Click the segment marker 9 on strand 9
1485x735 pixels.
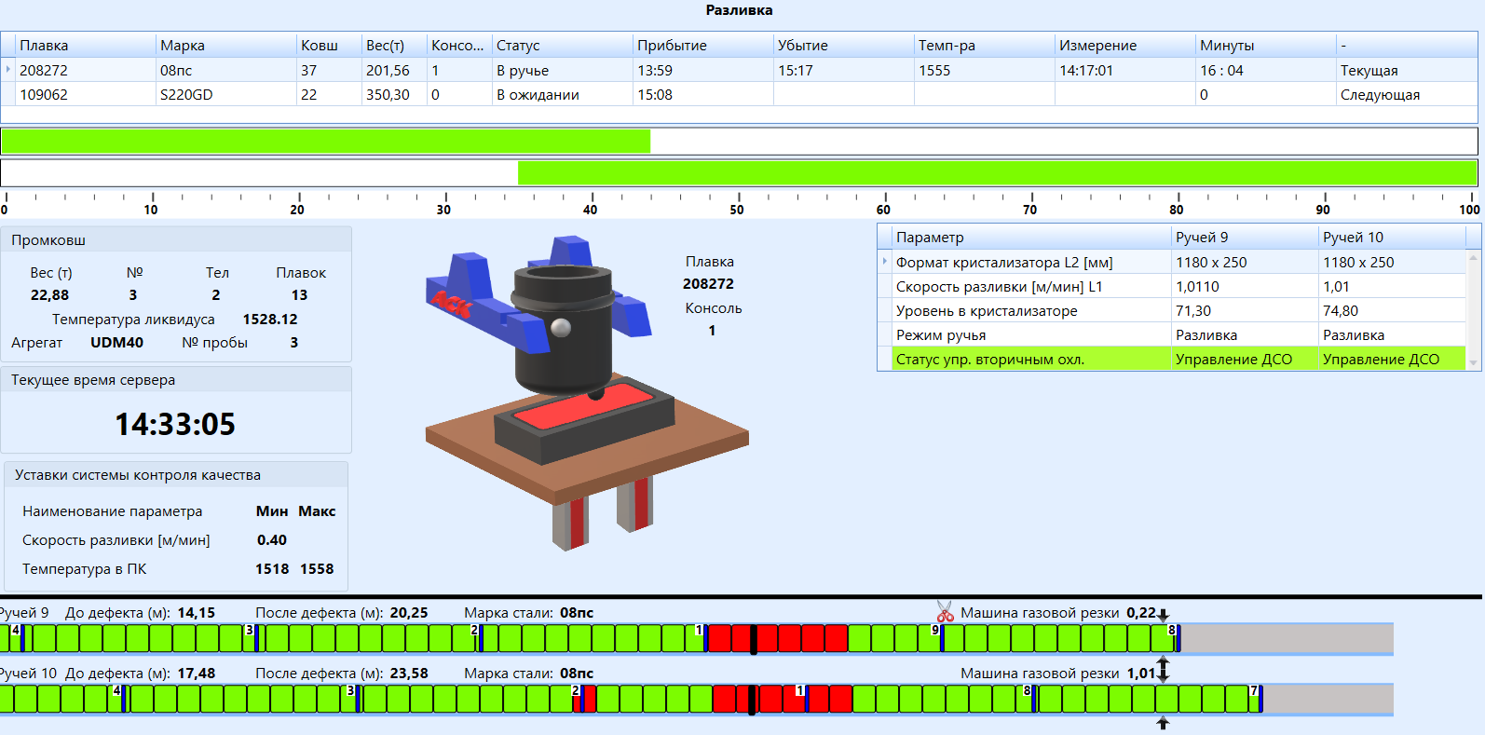click(936, 632)
